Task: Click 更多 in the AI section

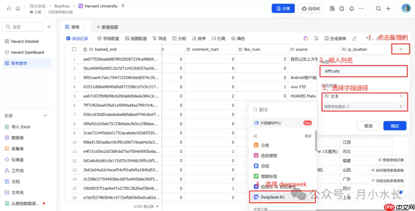Action: click(x=308, y=136)
